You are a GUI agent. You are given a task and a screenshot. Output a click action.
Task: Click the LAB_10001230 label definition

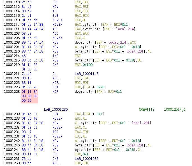coord(56,109)
